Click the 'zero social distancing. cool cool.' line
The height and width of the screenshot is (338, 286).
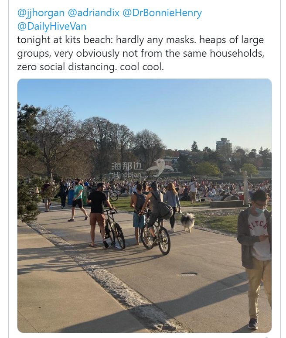[x=91, y=67]
